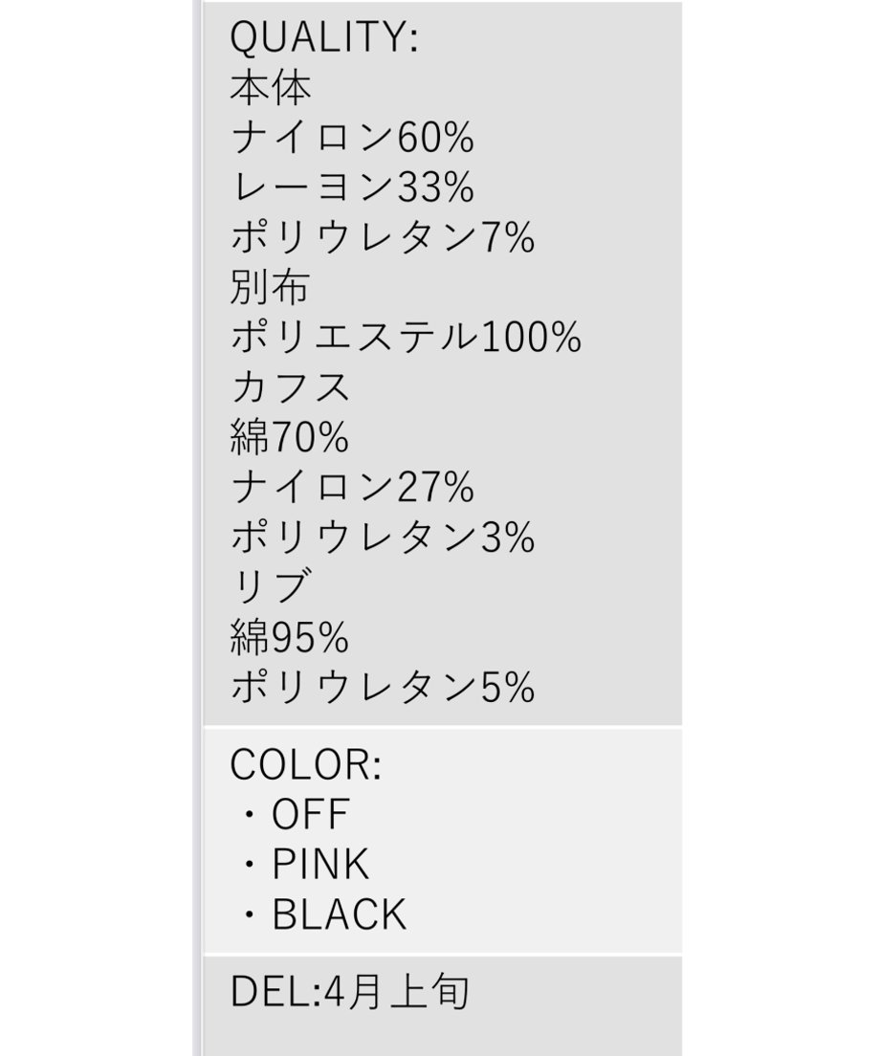Click the レーヨン33% line
880x1056 pixels.
pyautogui.click(x=352, y=187)
